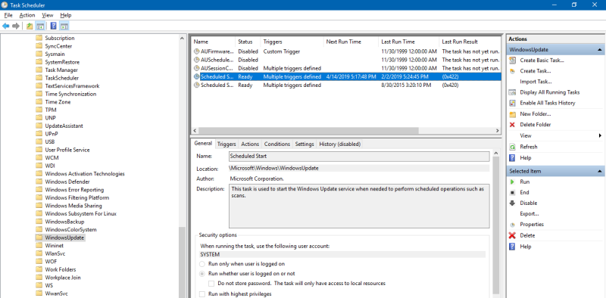Click the Back arrow toolbar icon
The image size is (606, 298).
click(6, 26)
